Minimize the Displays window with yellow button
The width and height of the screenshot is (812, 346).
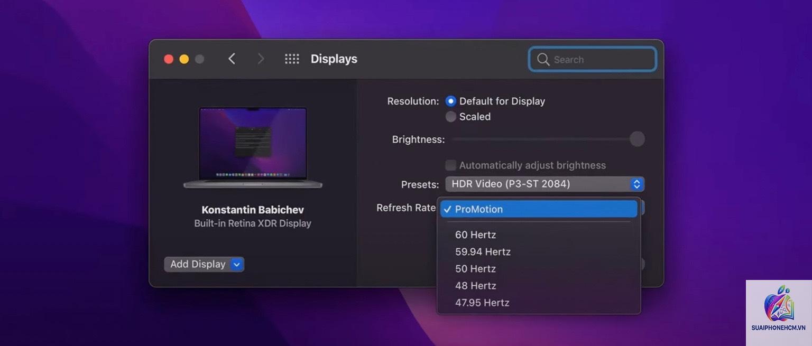[184, 59]
